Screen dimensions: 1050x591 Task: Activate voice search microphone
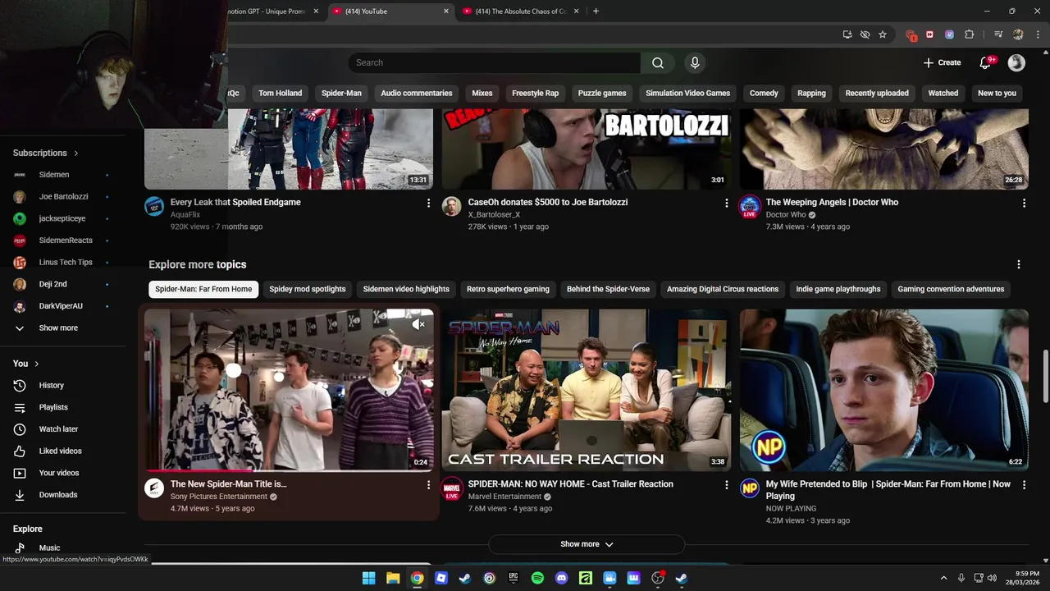[695, 63]
